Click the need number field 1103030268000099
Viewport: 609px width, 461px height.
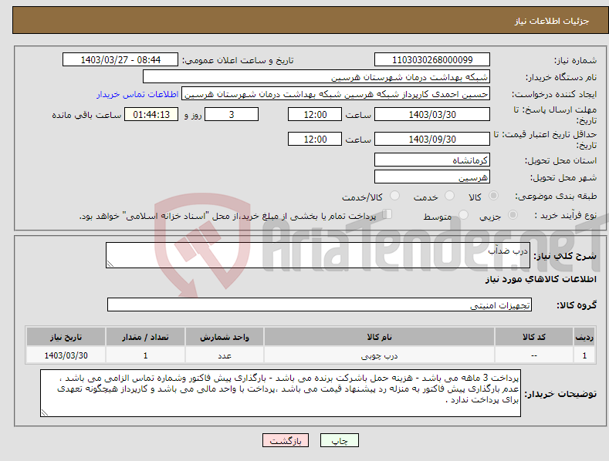432,60
